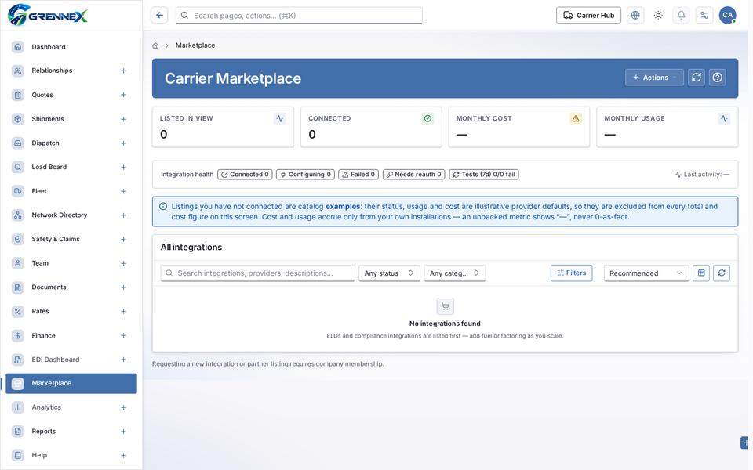Select Marketplace in sidebar
This screenshot has height=470, width=753.
coord(71,383)
